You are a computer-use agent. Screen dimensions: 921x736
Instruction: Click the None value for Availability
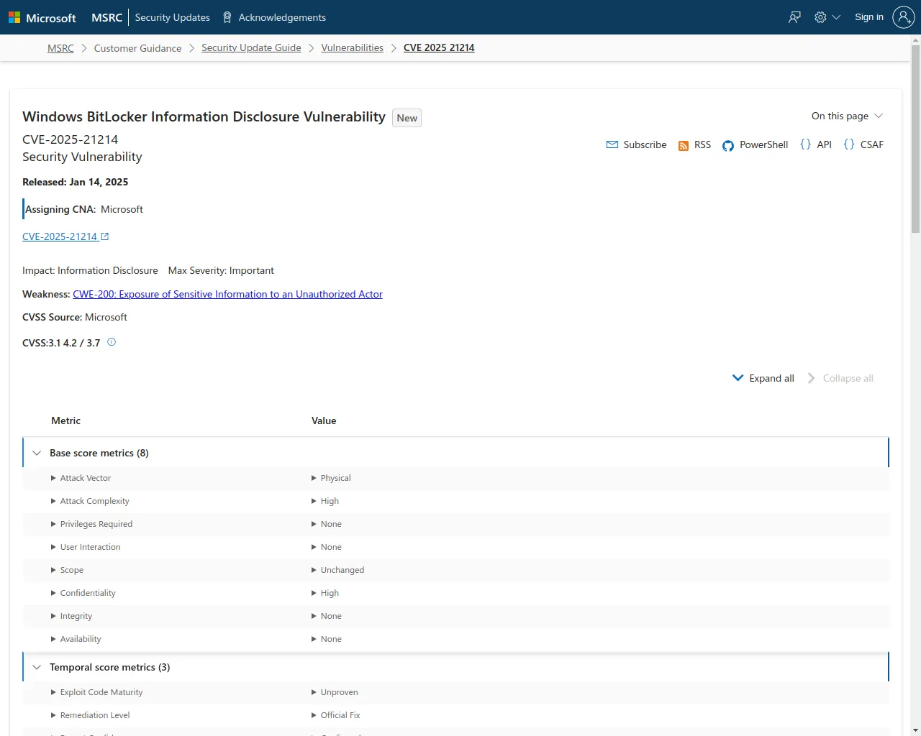pyautogui.click(x=331, y=639)
